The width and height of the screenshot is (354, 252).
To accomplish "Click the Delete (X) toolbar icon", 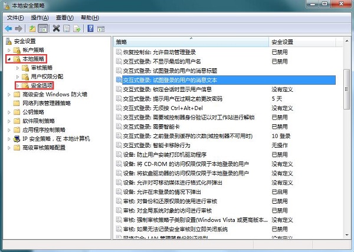I will click(x=57, y=28).
